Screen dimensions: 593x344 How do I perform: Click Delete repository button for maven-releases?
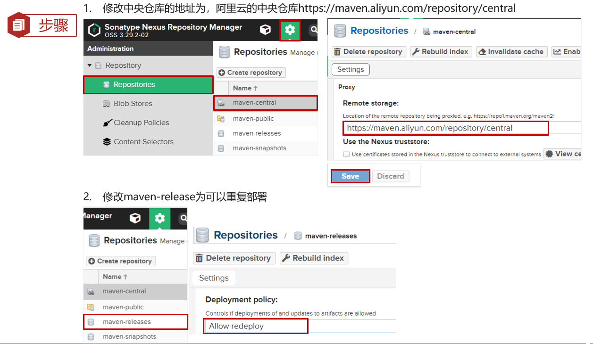[234, 258]
